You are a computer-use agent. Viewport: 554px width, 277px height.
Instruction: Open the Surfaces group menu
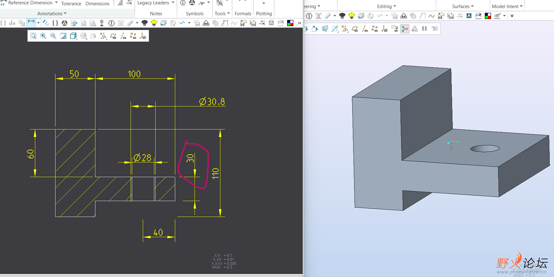coord(463,7)
